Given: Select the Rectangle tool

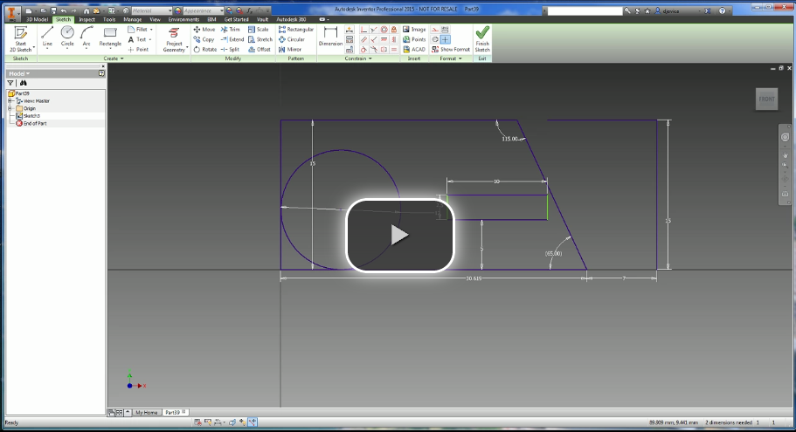Looking at the screenshot, I should click(110, 37).
